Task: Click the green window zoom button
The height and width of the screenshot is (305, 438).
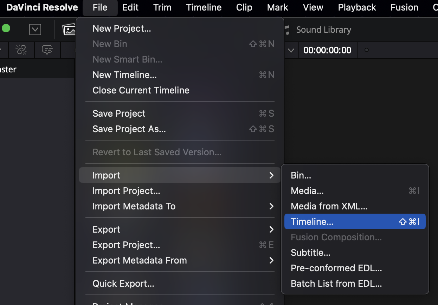Action: pos(6,28)
